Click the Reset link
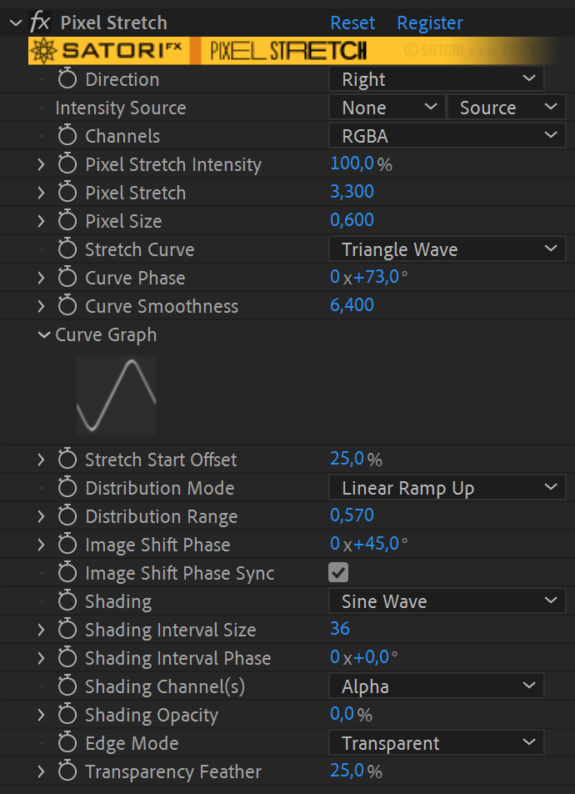575x794 pixels. pos(352,23)
